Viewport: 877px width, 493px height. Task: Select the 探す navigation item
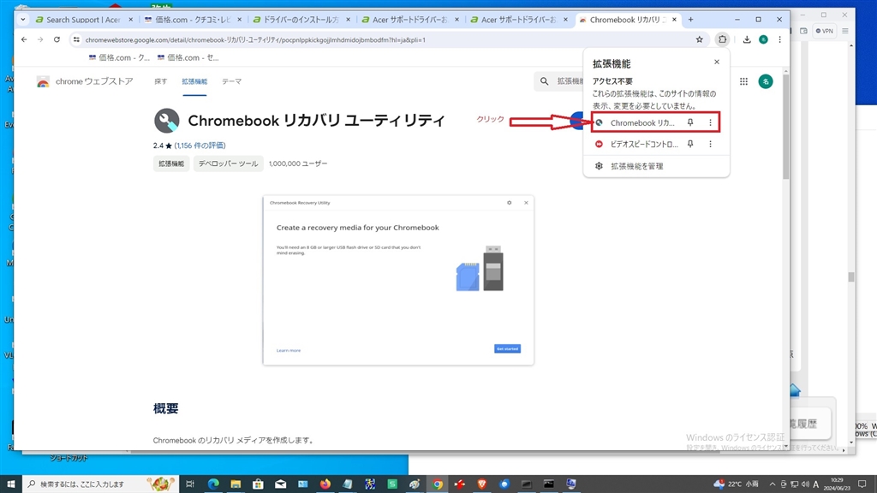160,81
